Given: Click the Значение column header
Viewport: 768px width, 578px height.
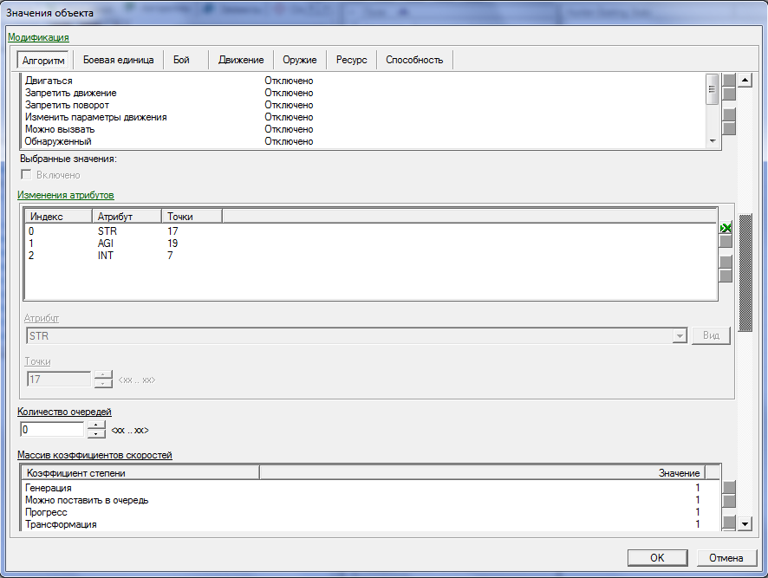Looking at the screenshot, I should 483,472.
